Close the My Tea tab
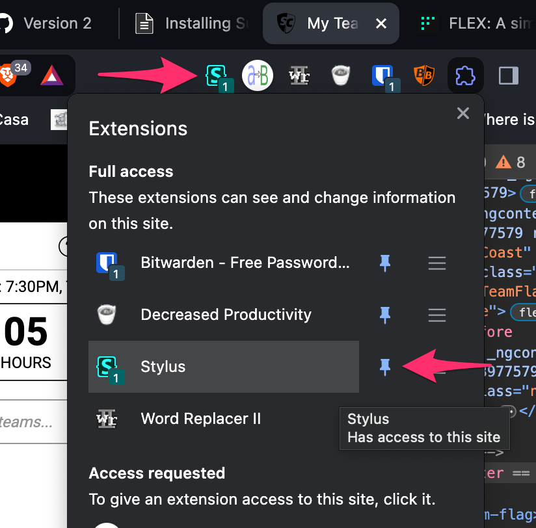The height and width of the screenshot is (528, 536). click(x=381, y=23)
